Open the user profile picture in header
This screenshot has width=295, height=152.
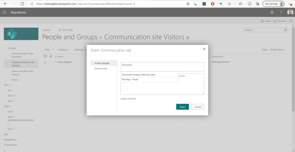tap(290, 12)
